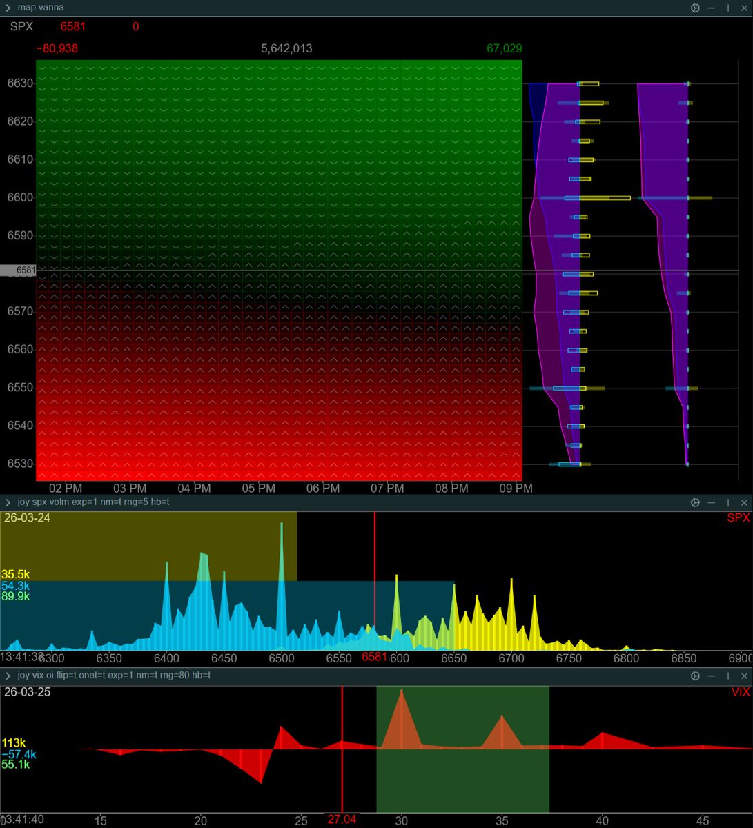753x828 pixels.
Task: Minimize the map vanna panel
Action: (712, 8)
